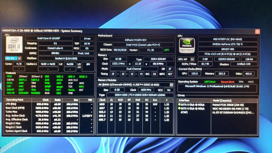Click the GPU clock 135.0 value
The width and height of the screenshot is (272, 153).
coord(194,74)
